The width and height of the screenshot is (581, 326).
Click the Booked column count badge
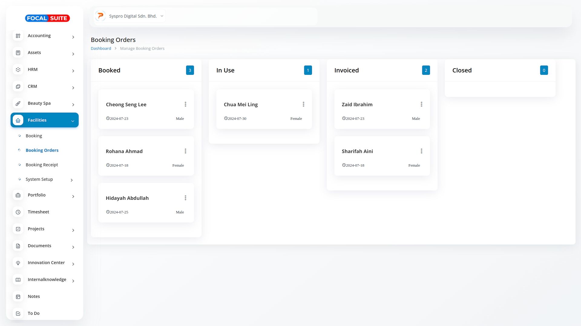point(190,70)
